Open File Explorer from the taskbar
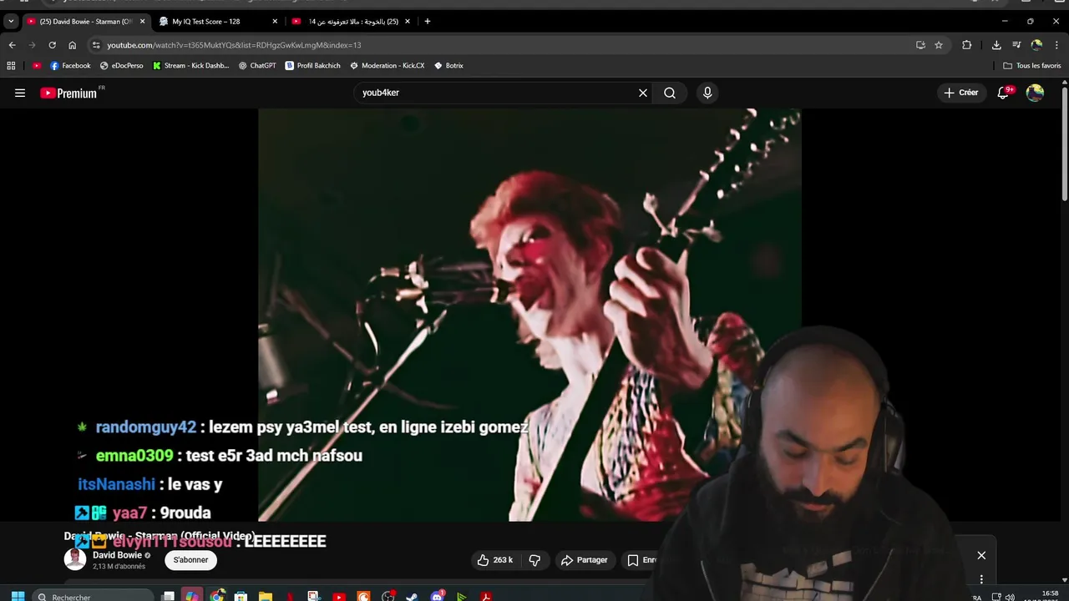The height and width of the screenshot is (601, 1069). (265, 596)
